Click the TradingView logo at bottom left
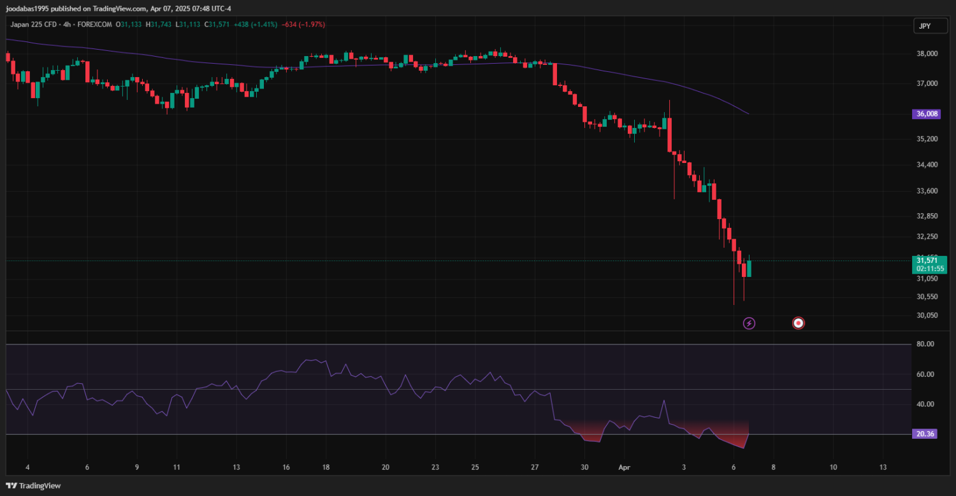The image size is (956, 496). [33, 486]
